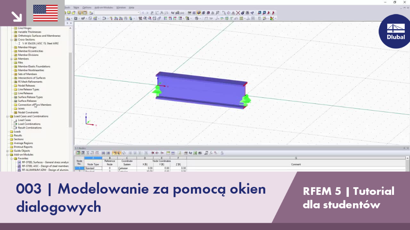
Task: Toggle the highlighted sync-selection button in table toolbar
Action: click(x=115, y=153)
